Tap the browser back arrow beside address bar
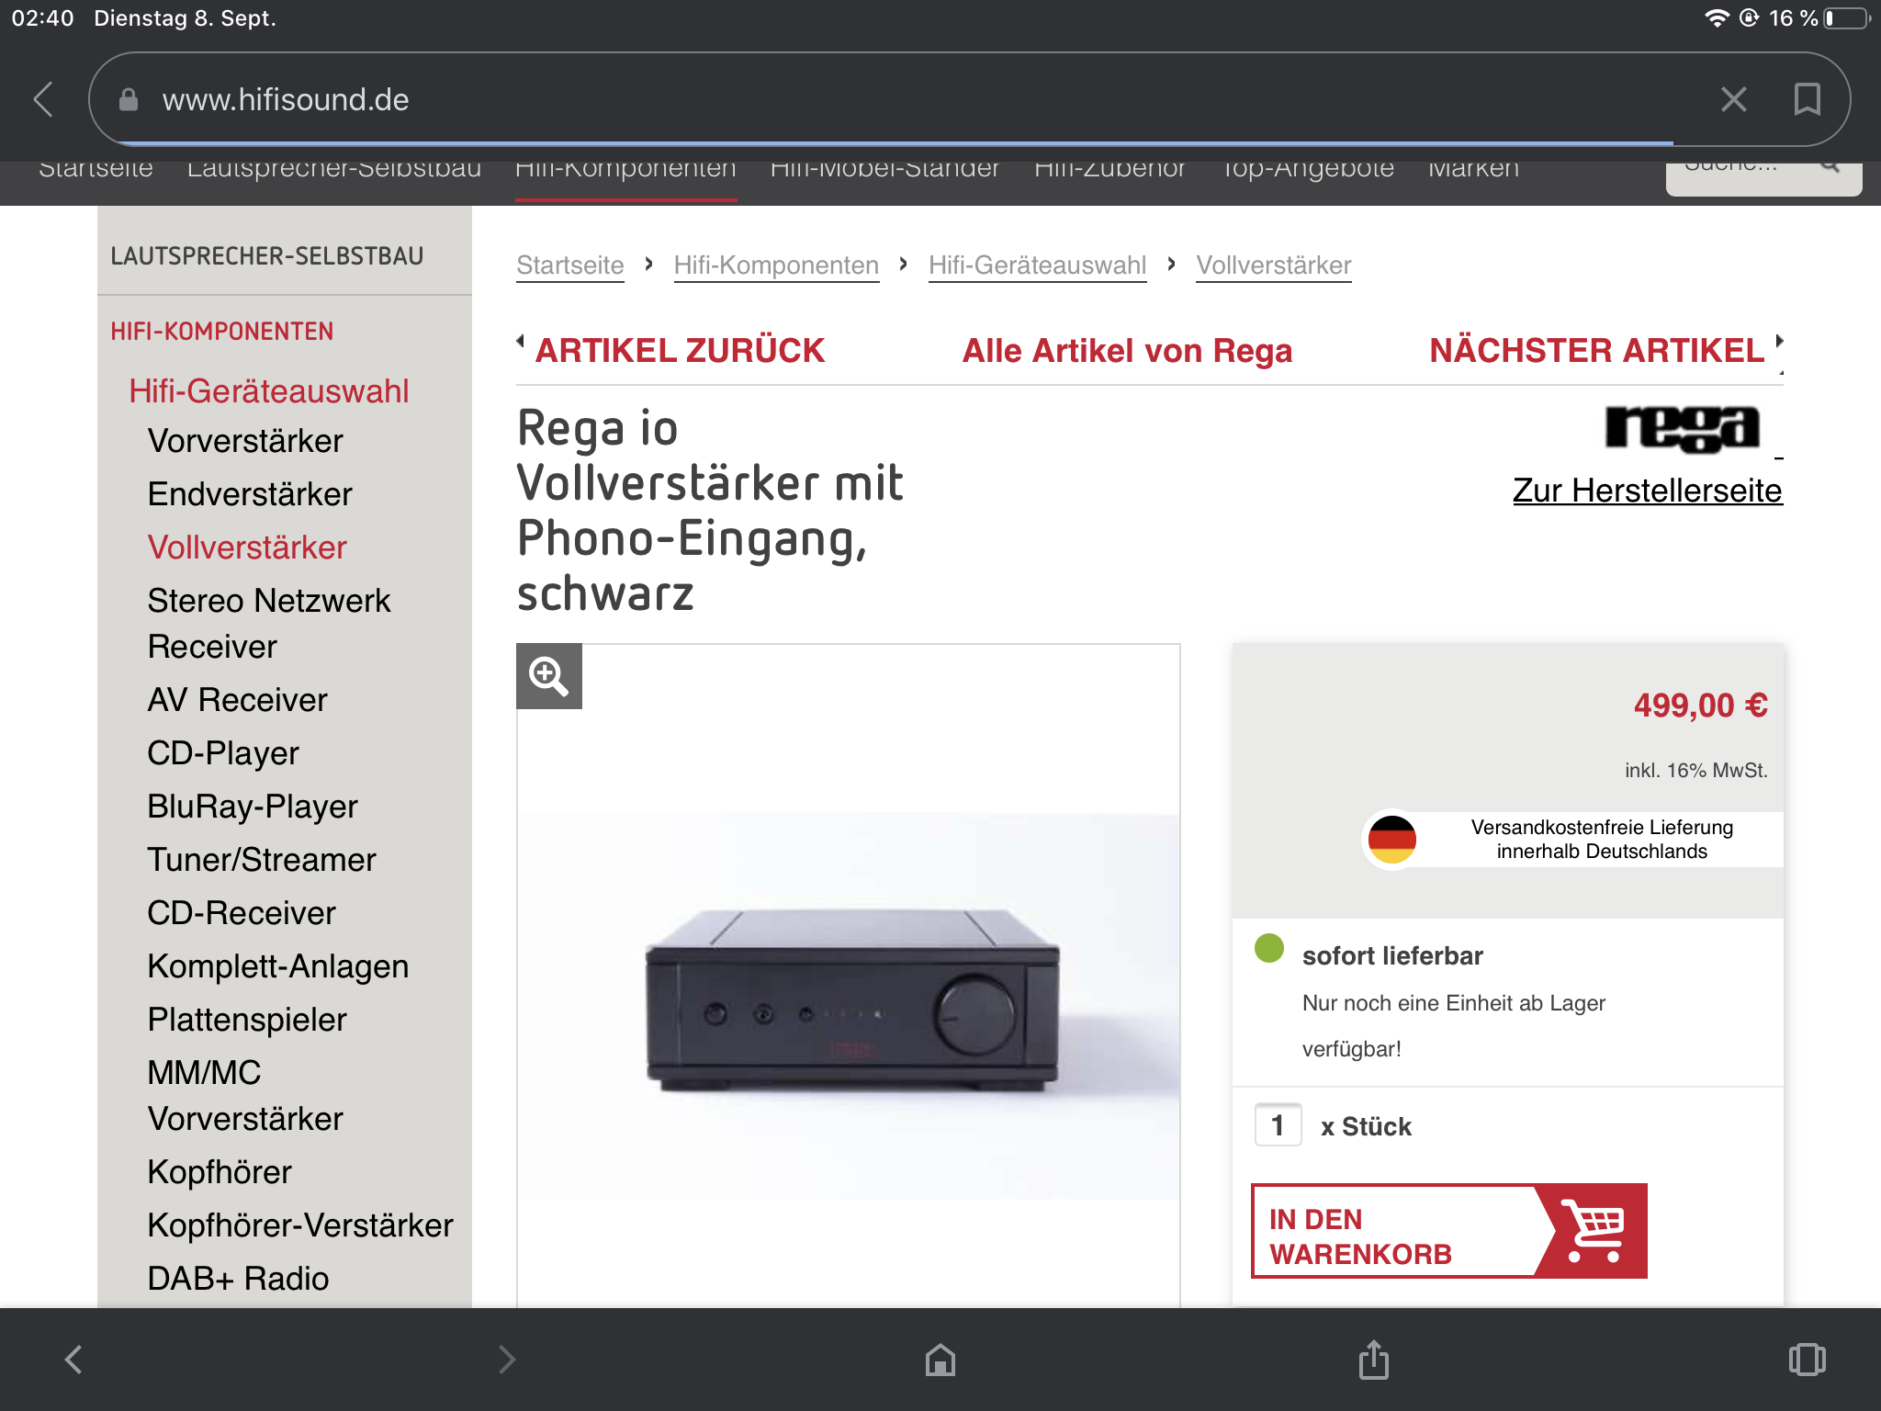The image size is (1881, 1411). (43, 99)
